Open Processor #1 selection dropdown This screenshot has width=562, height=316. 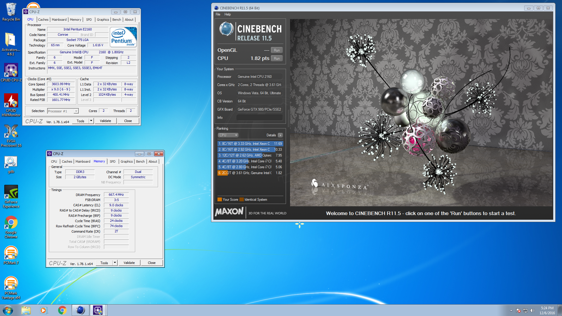63,111
